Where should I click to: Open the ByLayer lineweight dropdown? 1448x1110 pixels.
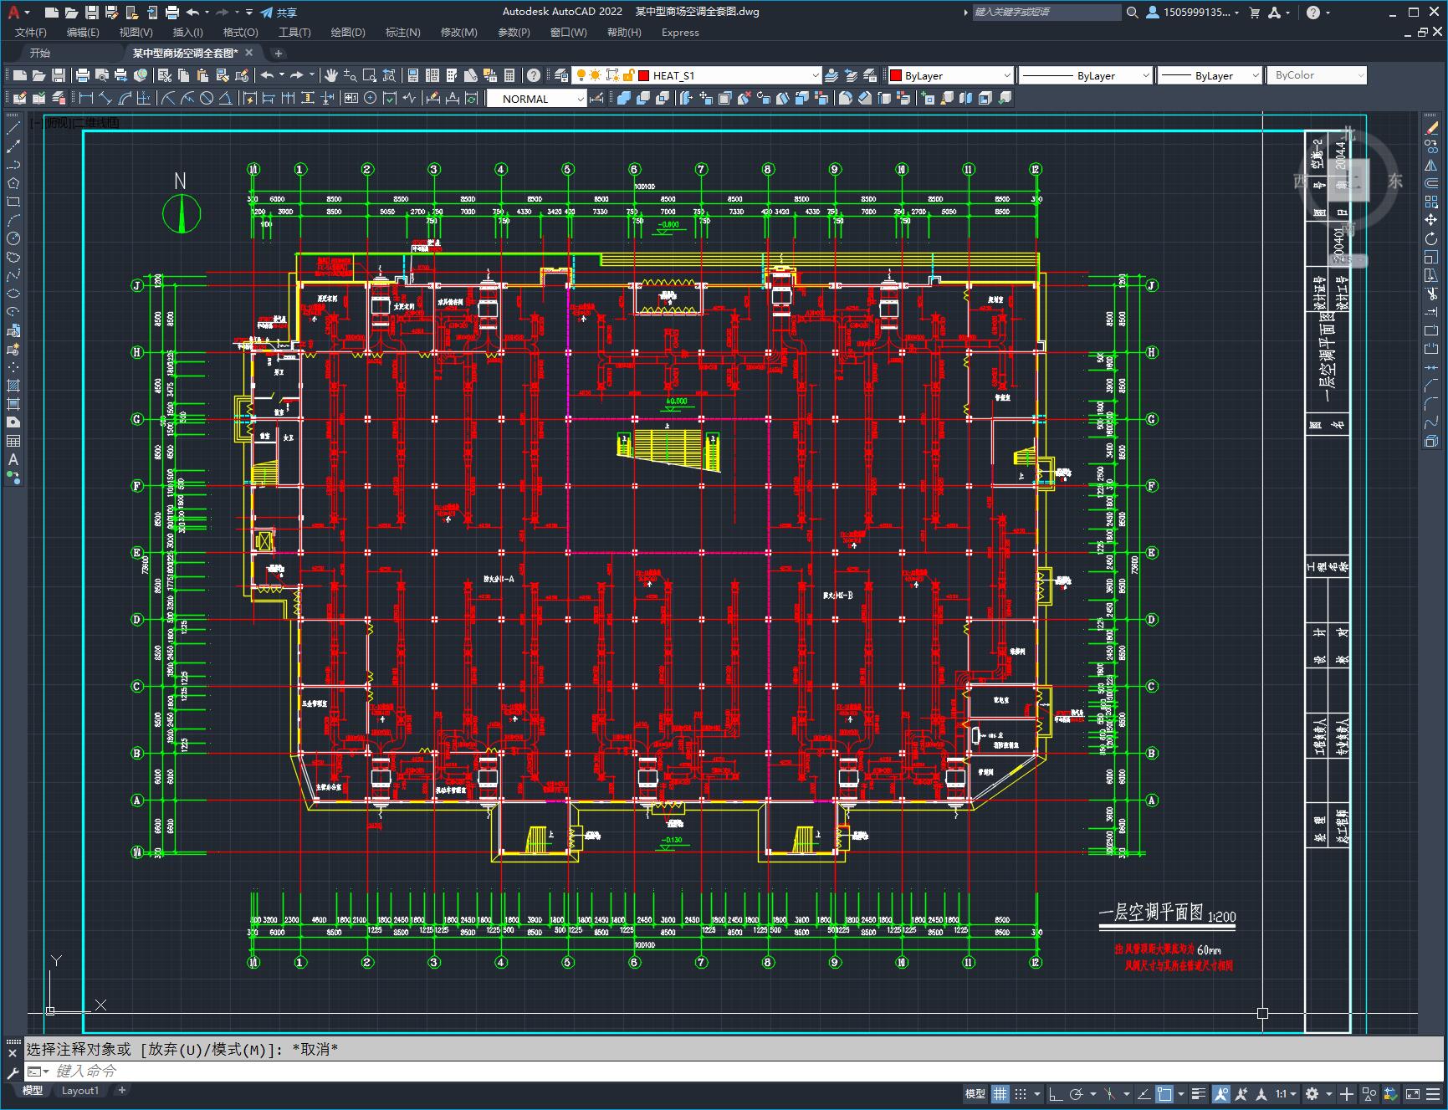[1255, 75]
